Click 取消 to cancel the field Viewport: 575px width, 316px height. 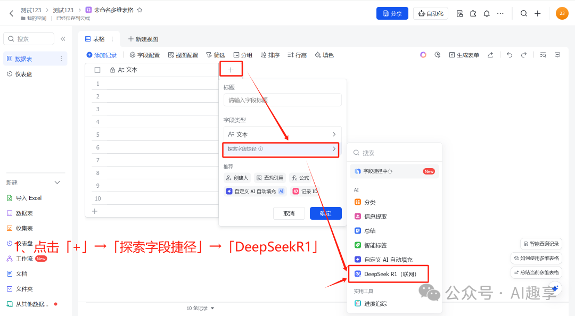pyautogui.click(x=289, y=213)
